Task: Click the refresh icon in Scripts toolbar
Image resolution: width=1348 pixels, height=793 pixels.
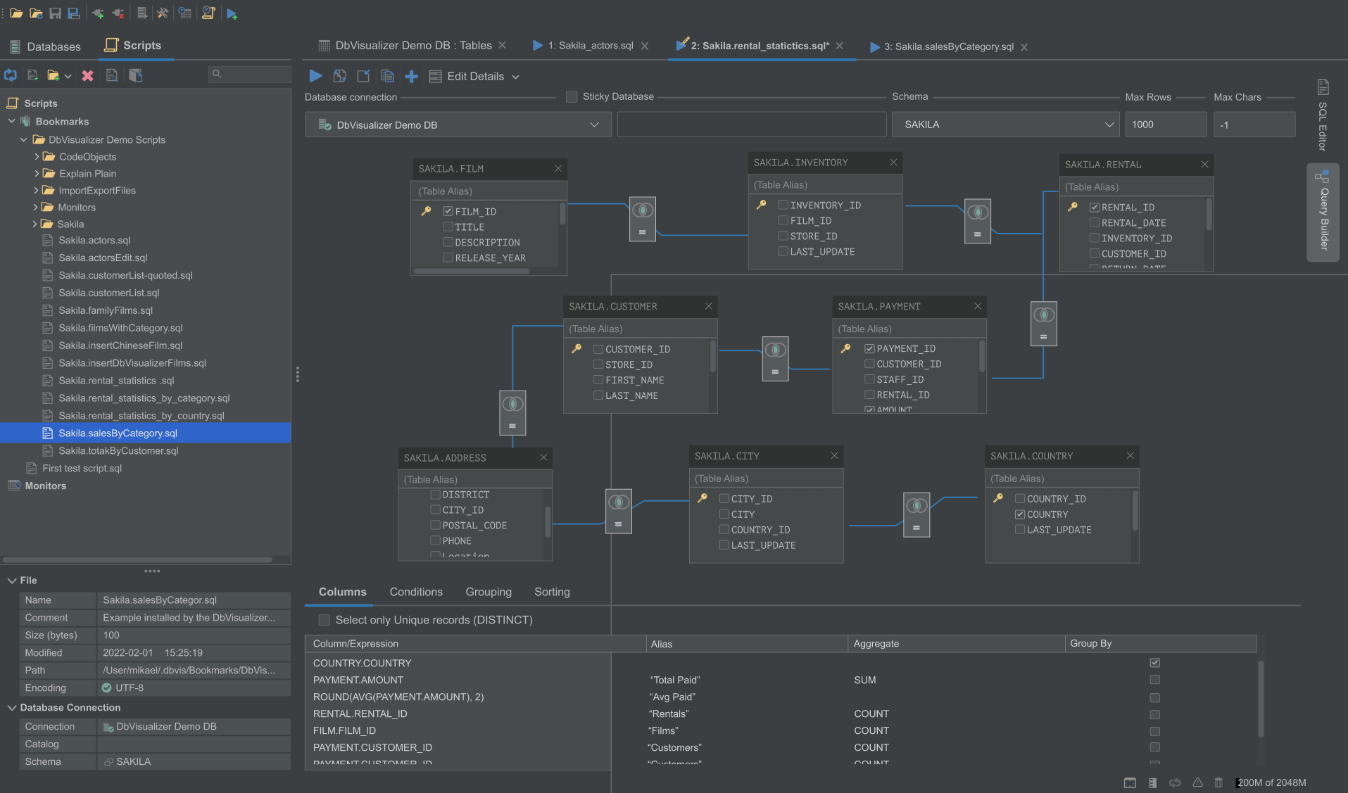Action: point(11,75)
